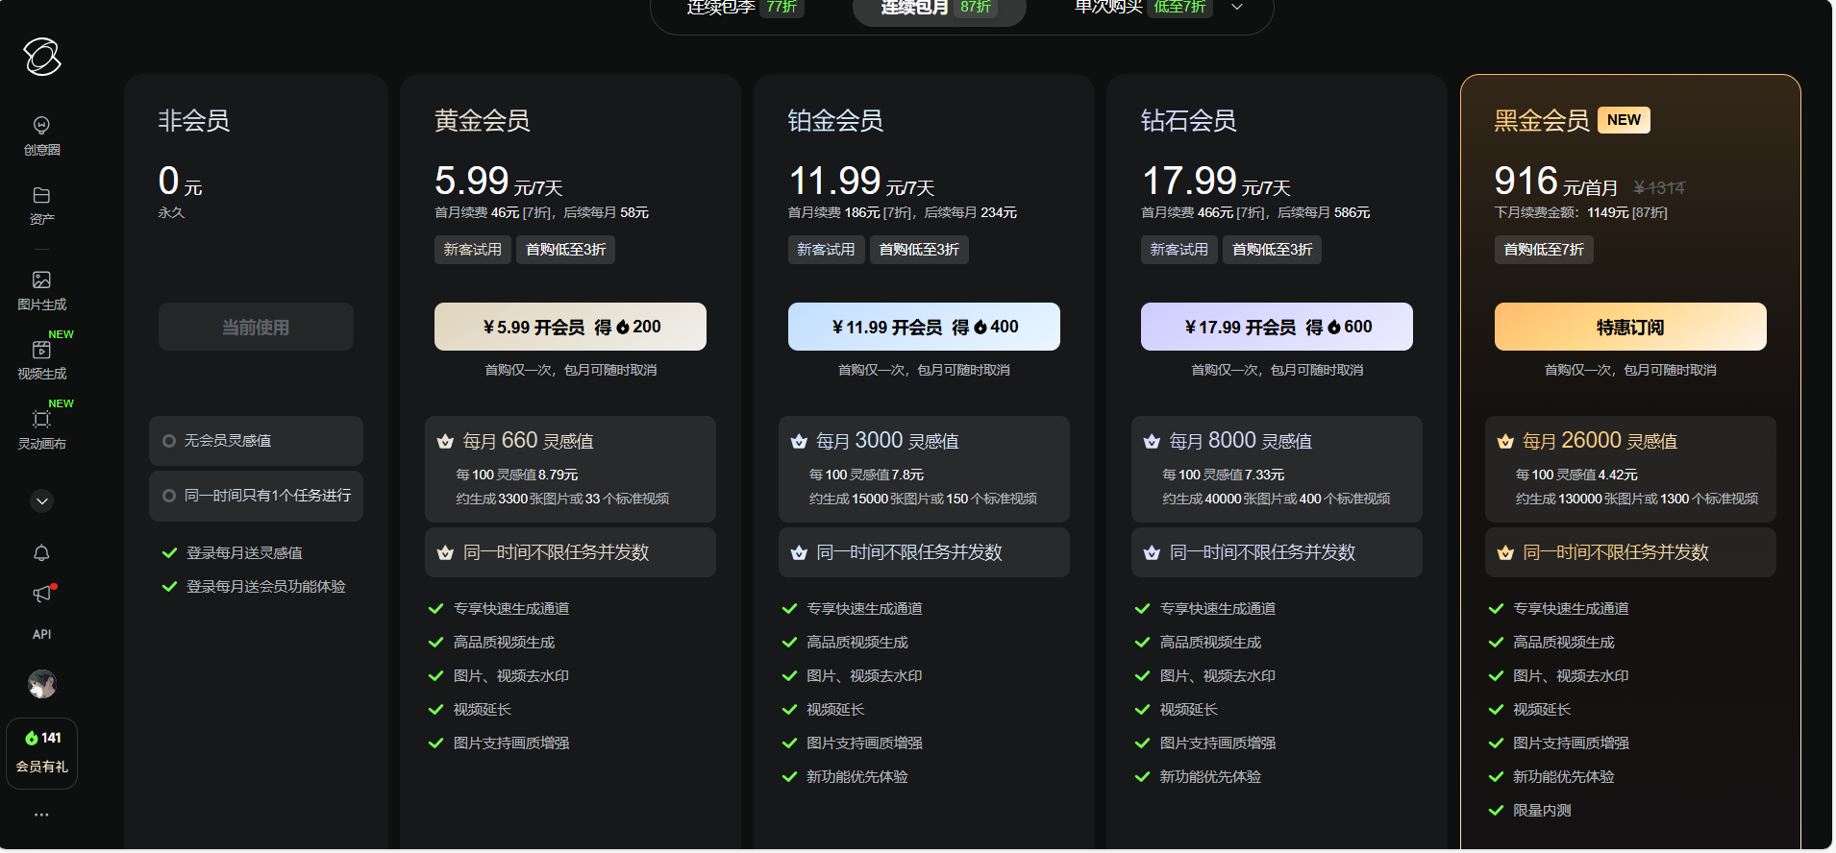Expand more sidebar items with the chevron

(x=41, y=500)
